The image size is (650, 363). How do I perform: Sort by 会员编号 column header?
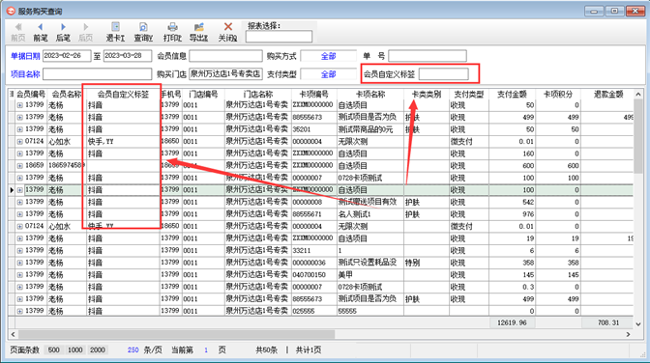pos(31,95)
